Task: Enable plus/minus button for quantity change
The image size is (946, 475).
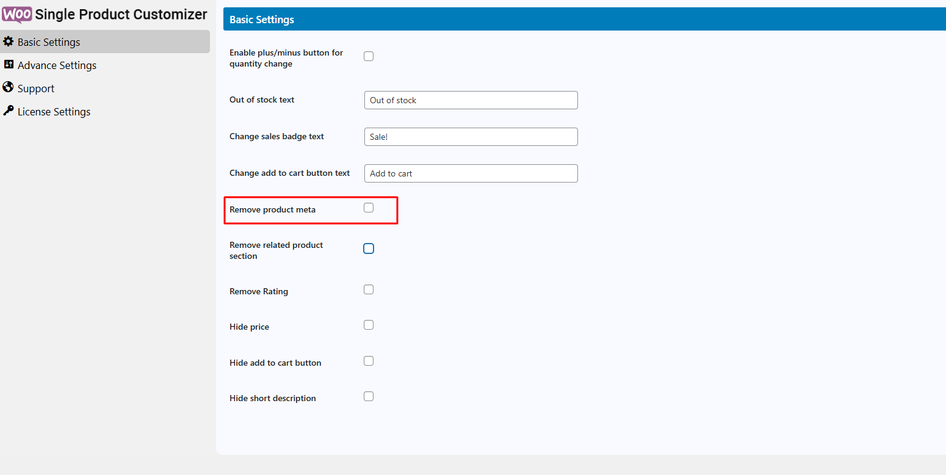Action: pyautogui.click(x=369, y=56)
